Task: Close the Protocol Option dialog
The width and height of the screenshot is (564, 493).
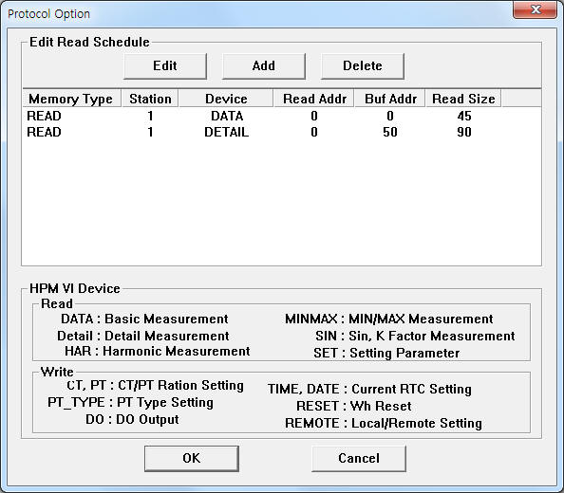Action: 536,9
